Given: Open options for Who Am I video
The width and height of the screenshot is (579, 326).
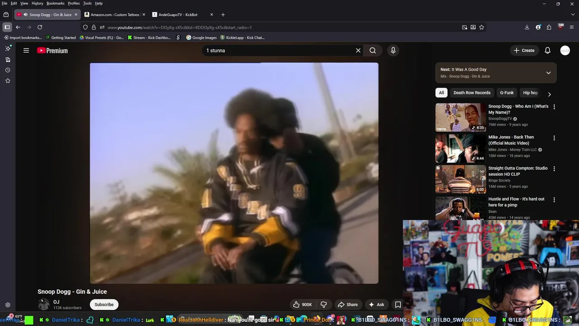Looking at the screenshot, I should click(x=554, y=107).
